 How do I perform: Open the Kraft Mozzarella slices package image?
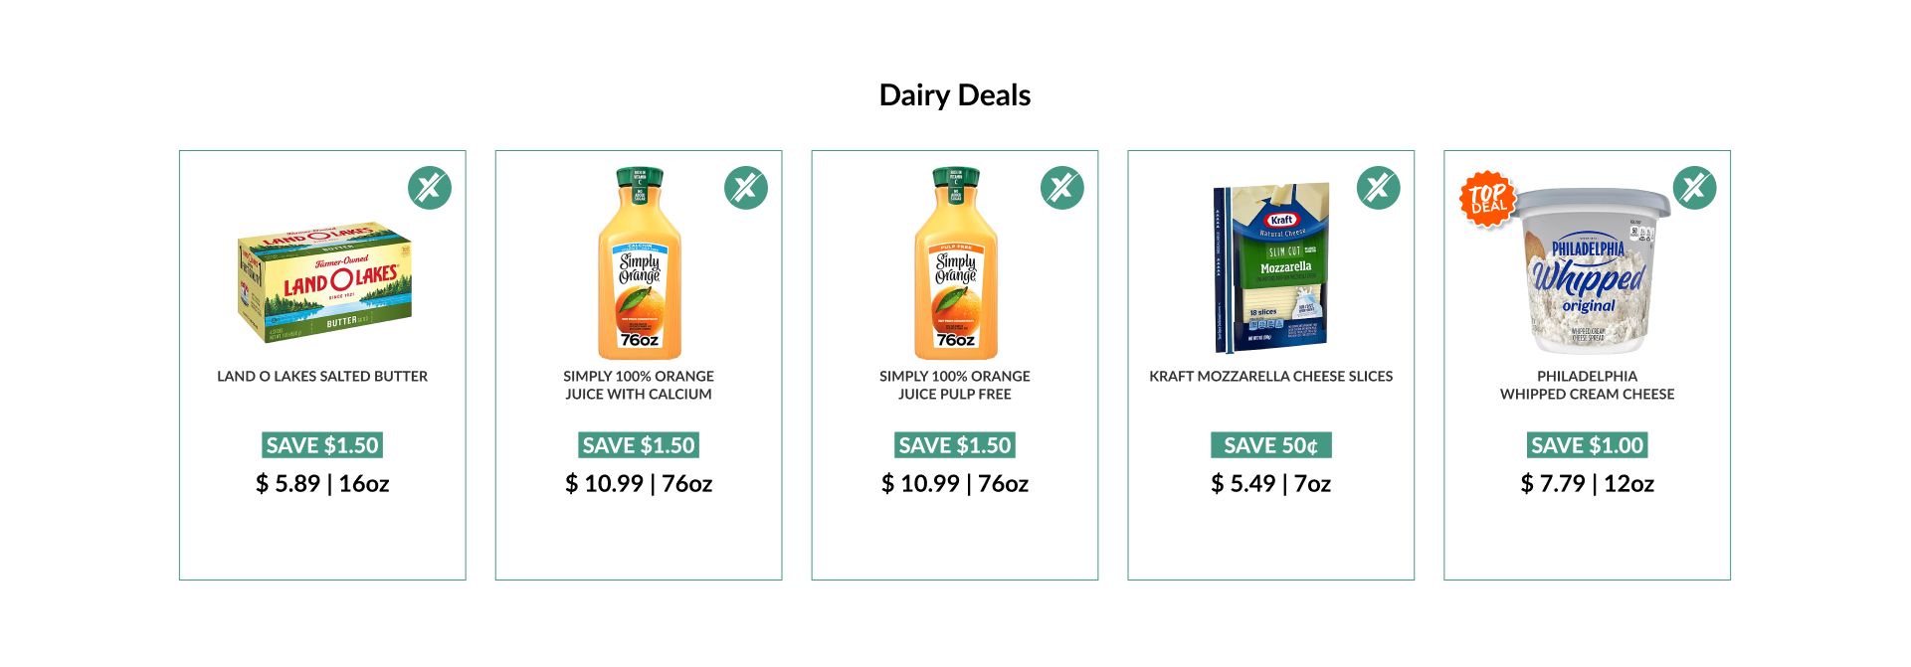coord(1271,266)
